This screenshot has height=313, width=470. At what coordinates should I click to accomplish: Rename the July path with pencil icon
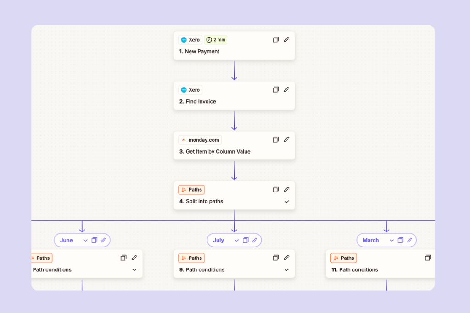click(255, 240)
